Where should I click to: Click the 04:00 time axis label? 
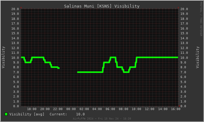click(97, 109)
